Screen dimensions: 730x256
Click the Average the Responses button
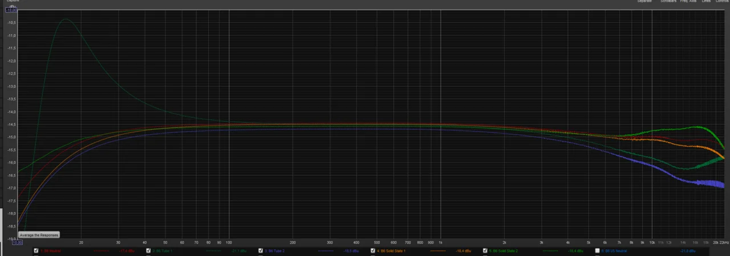39,235
